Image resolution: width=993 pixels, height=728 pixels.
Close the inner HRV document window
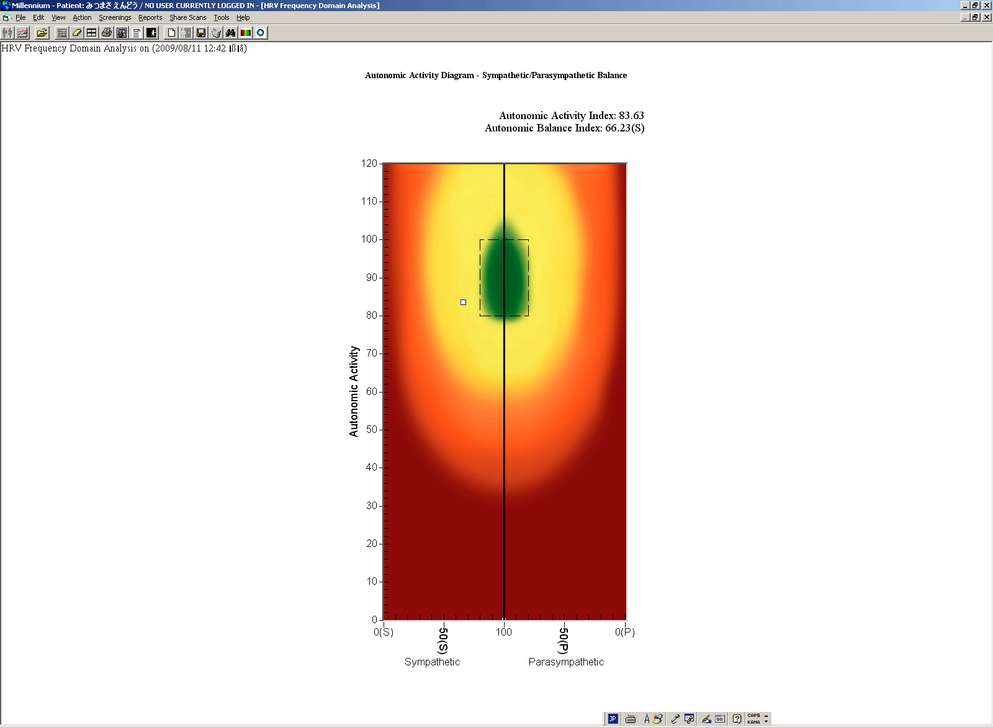(x=987, y=17)
